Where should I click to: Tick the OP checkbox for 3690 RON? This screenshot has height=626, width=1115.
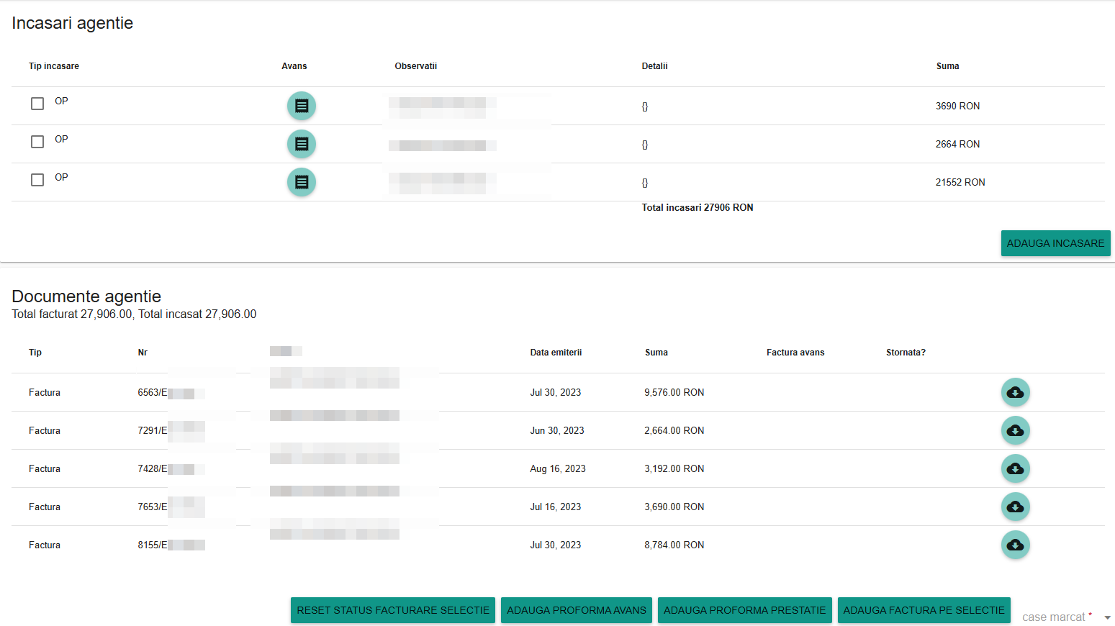click(x=37, y=104)
